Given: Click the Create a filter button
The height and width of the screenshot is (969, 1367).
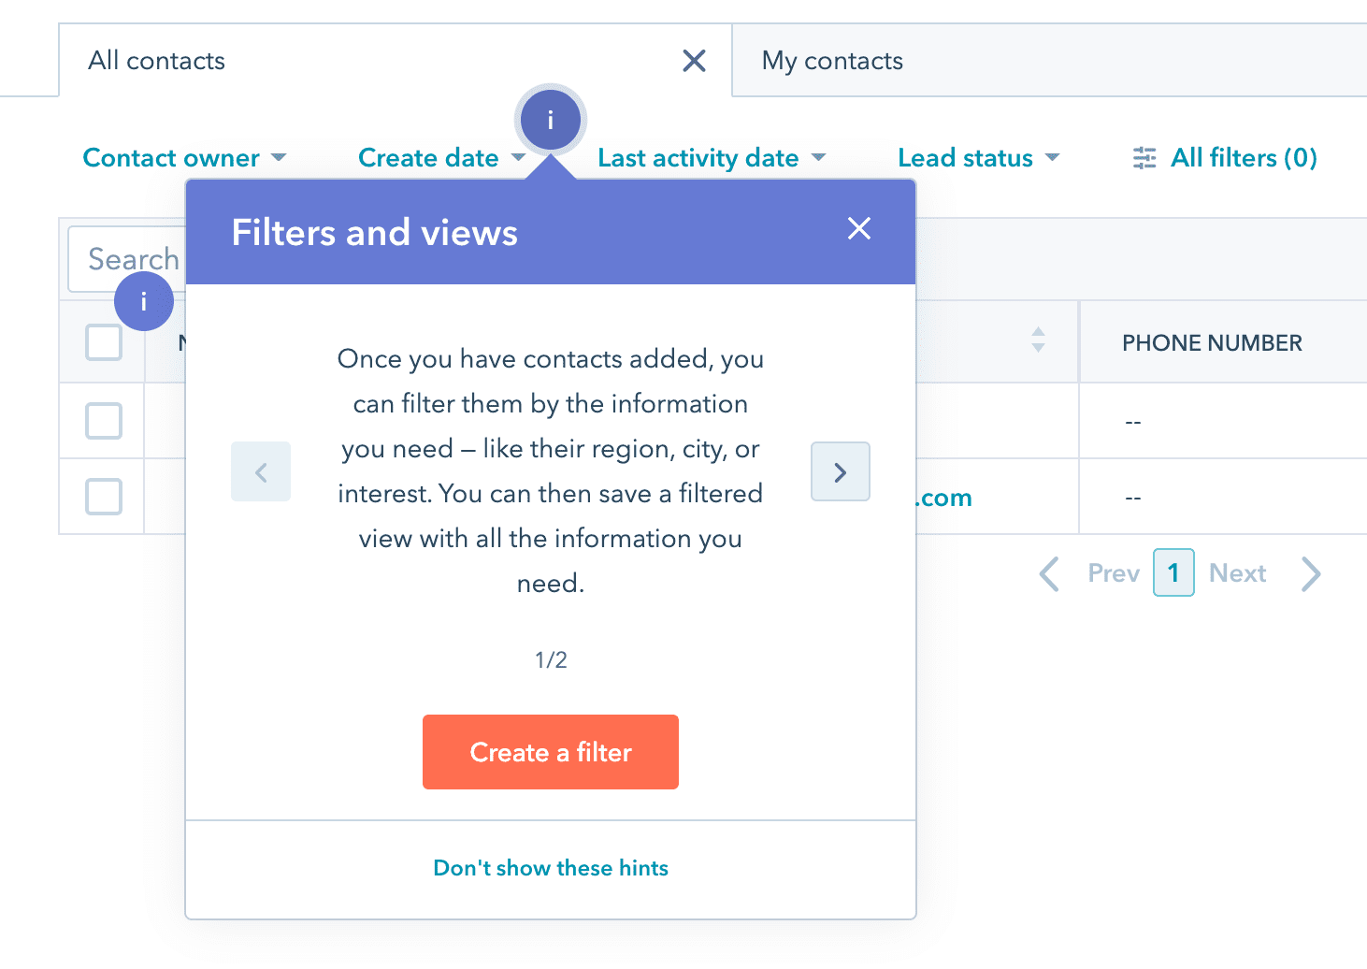Looking at the screenshot, I should tap(550, 752).
